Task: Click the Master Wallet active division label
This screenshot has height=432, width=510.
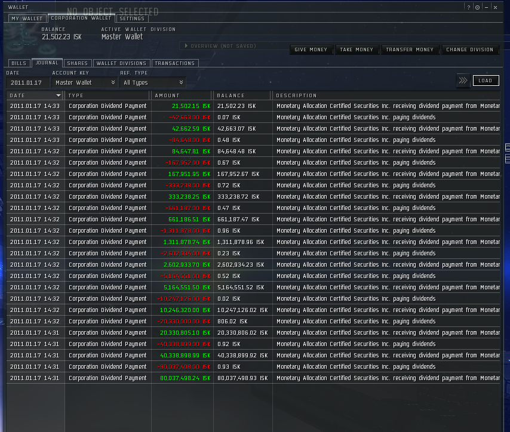Action: click(x=122, y=37)
